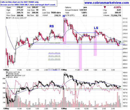
Task: Click the 1M volume axis label
Action: coord(4,102)
